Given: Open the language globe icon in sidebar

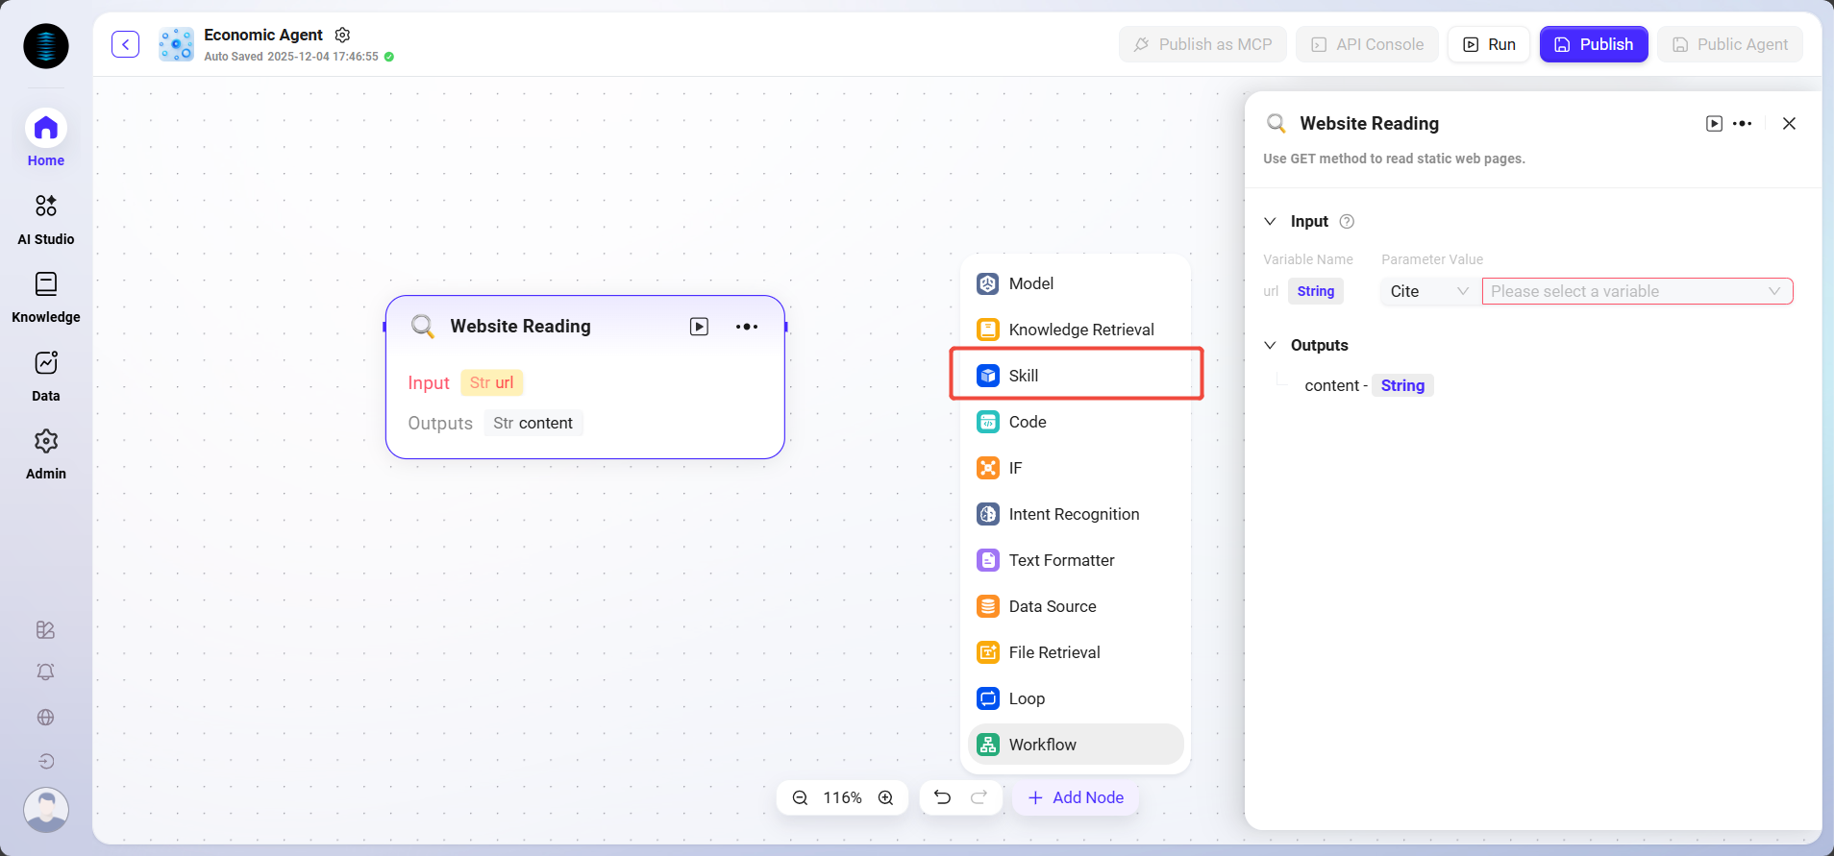Looking at the screenshot, I should click(45, 718).
